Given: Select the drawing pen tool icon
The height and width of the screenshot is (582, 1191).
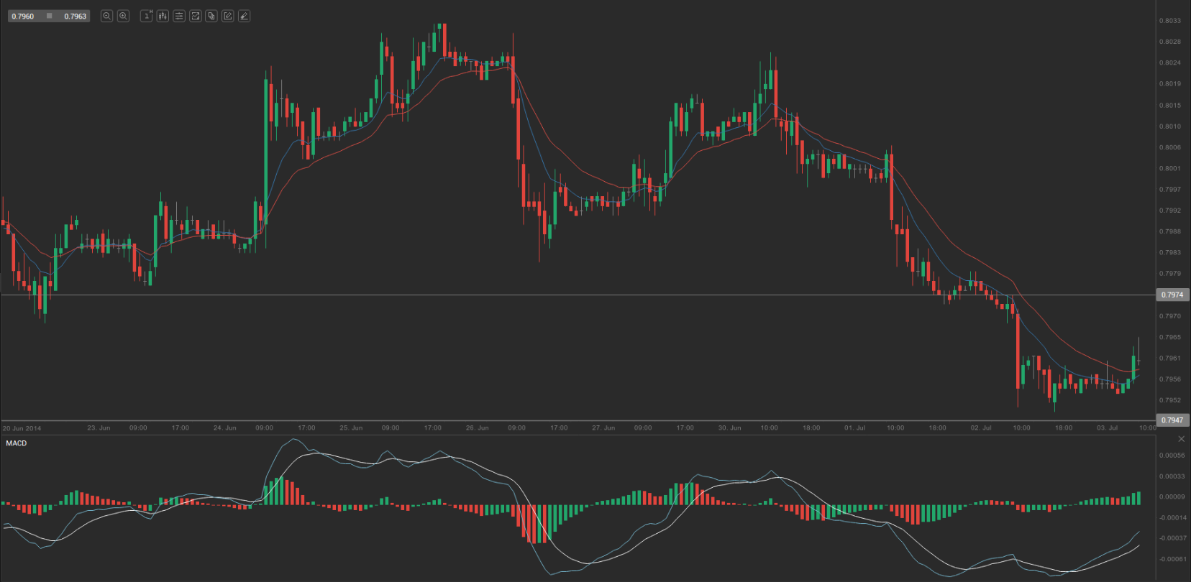Looking at the screenshot, I should [x=244, y=16].
